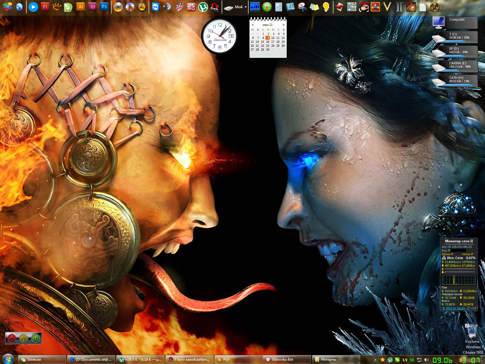Open the CARINA (E:) drive gadget
The height and width of the screenshot is (364, 485).
tap(457, 66)
